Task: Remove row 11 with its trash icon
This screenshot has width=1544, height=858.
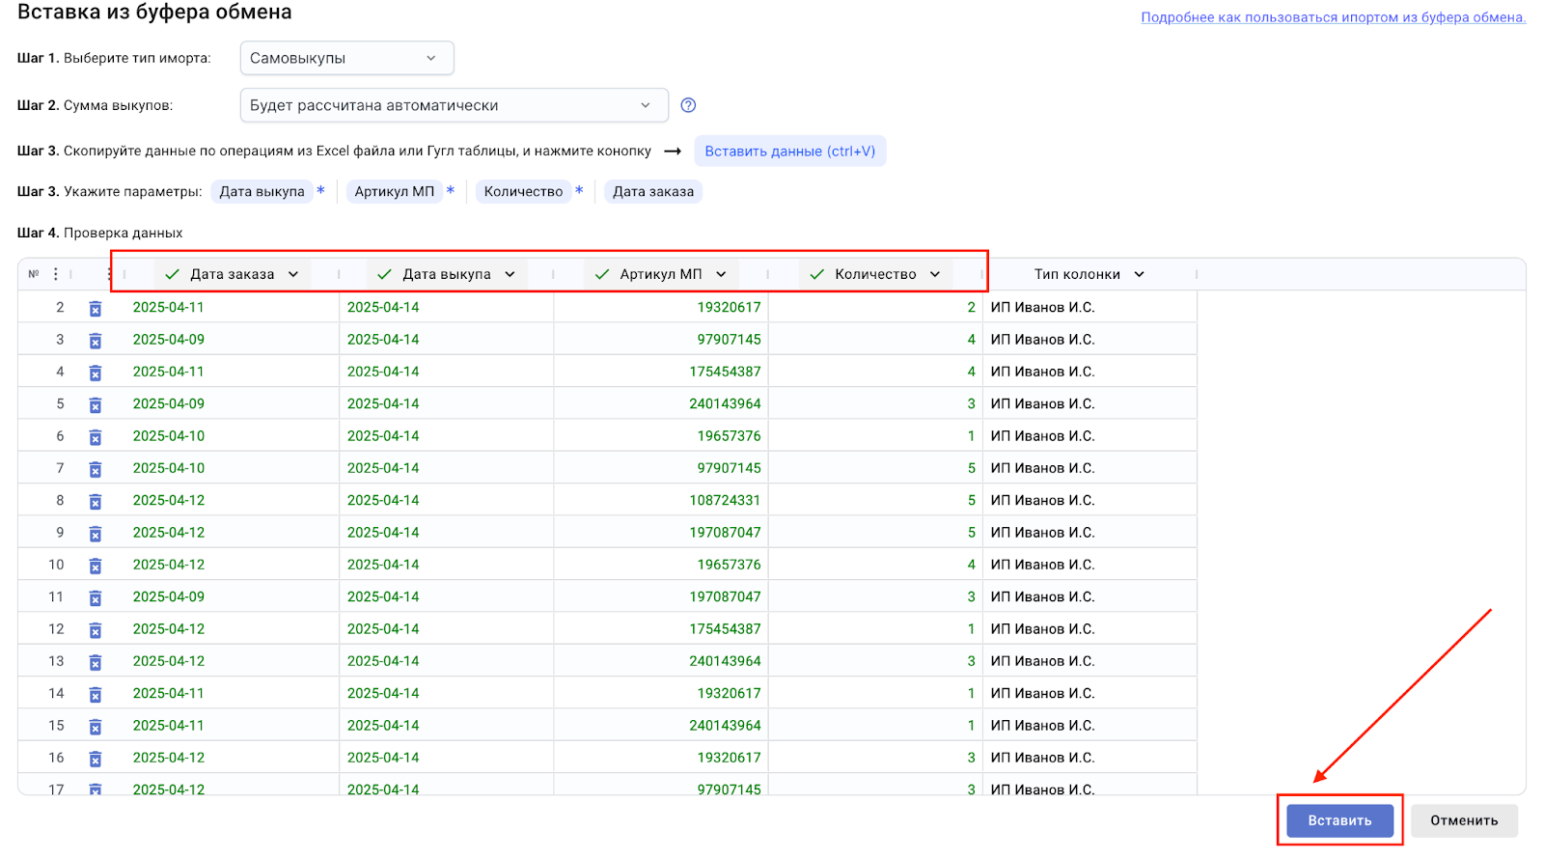Action: [96, 598]
